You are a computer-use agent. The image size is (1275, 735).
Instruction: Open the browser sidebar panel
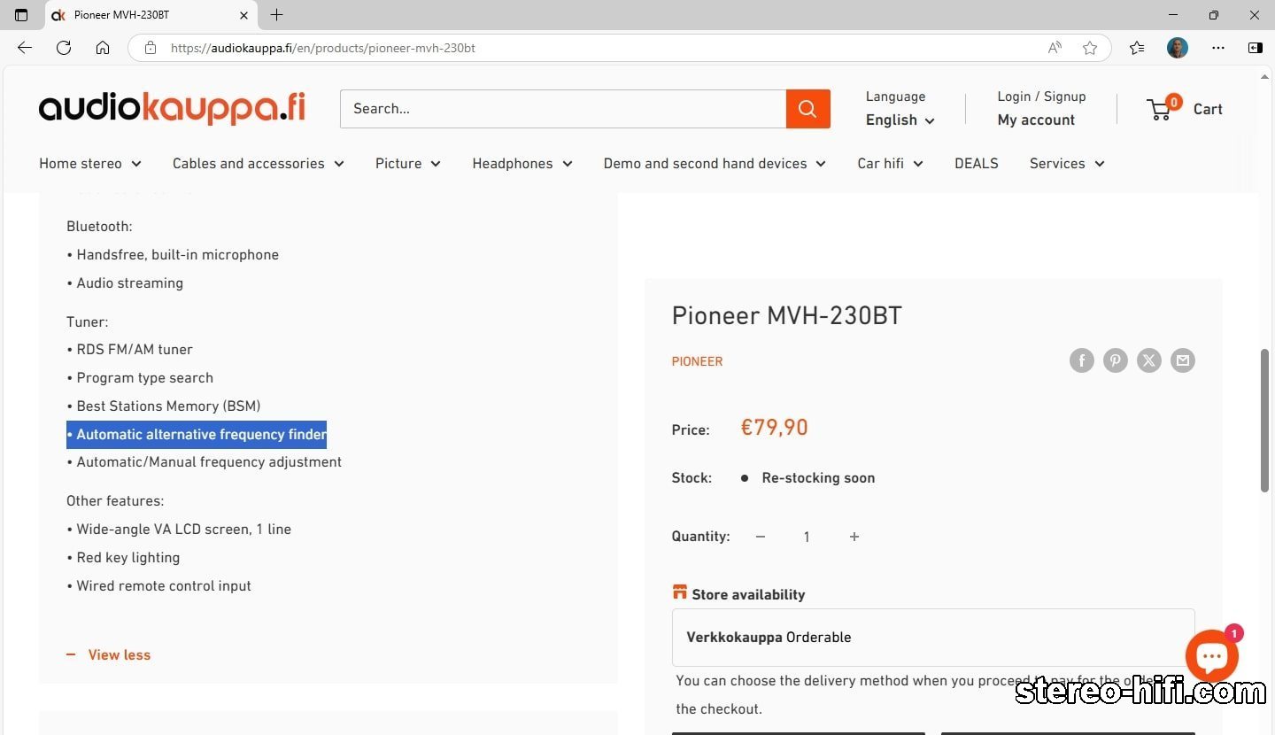(x=1256, y=48)
